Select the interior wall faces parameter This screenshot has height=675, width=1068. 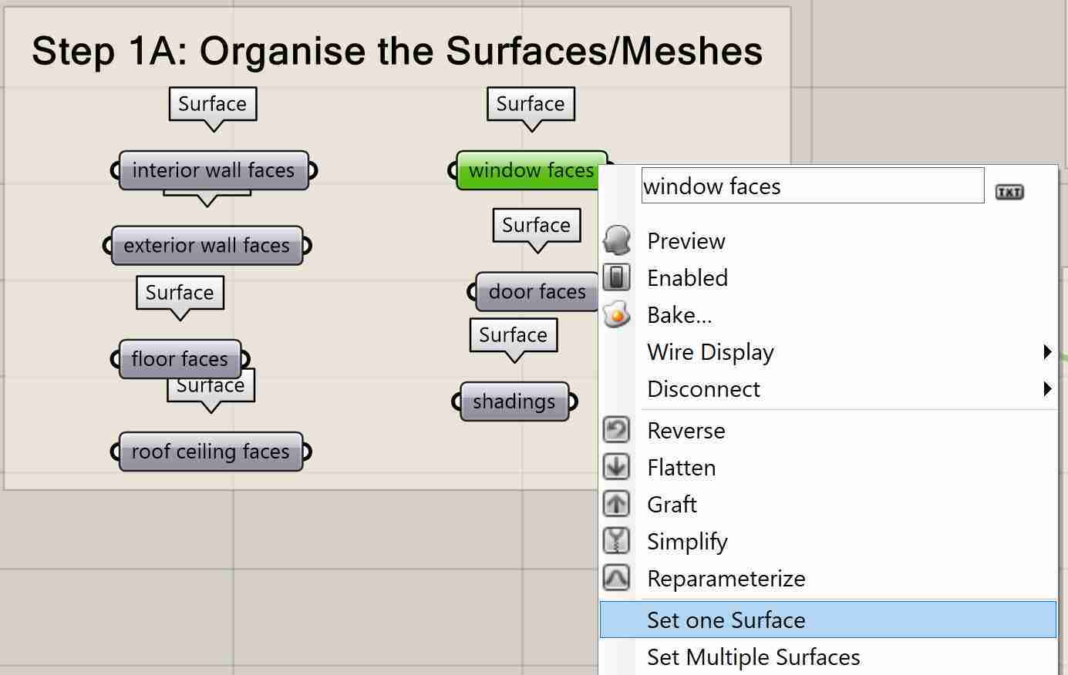(x=214, y=170)
